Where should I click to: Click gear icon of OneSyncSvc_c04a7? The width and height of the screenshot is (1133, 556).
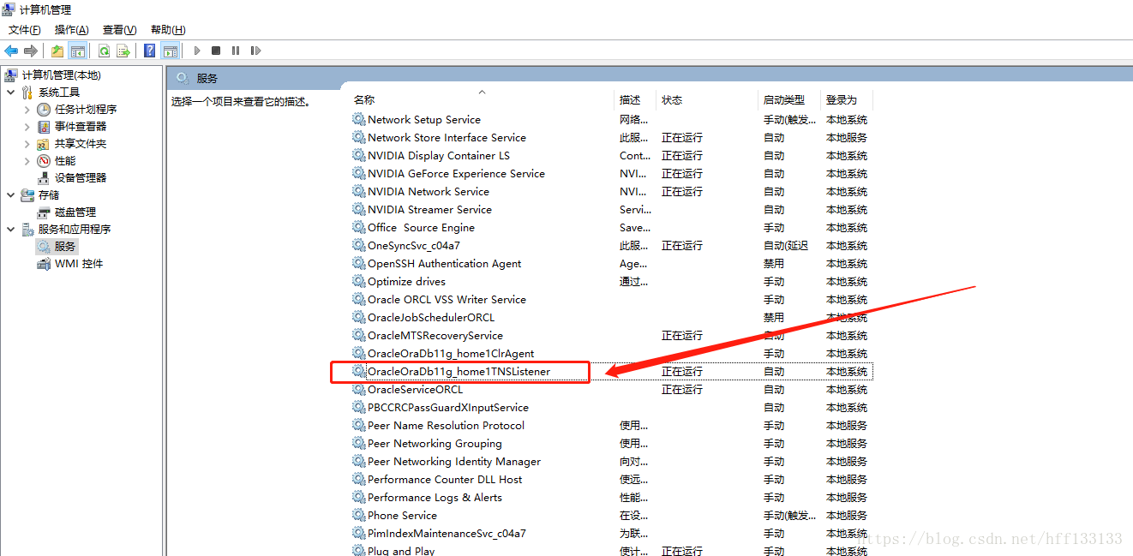point(359,245)
